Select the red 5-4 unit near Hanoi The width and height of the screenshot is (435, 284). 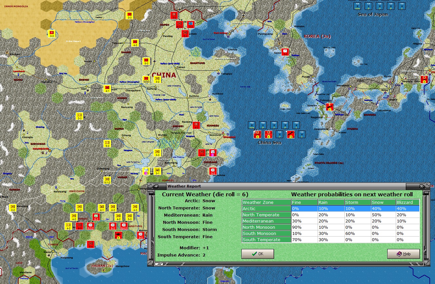tap(91, 244)
